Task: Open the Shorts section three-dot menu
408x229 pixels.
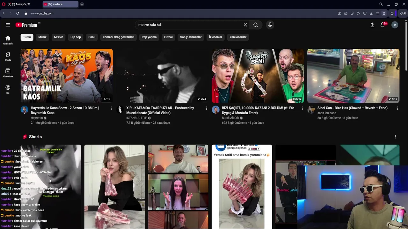Action: coord(395,137)
